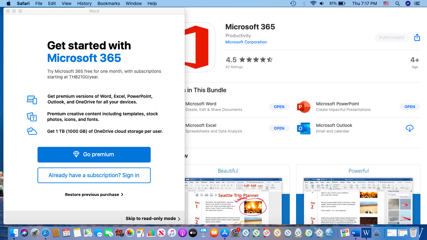Click the Outlook app icon in the bundle
This screenshot has height=240, width=427.
(304, 128)
